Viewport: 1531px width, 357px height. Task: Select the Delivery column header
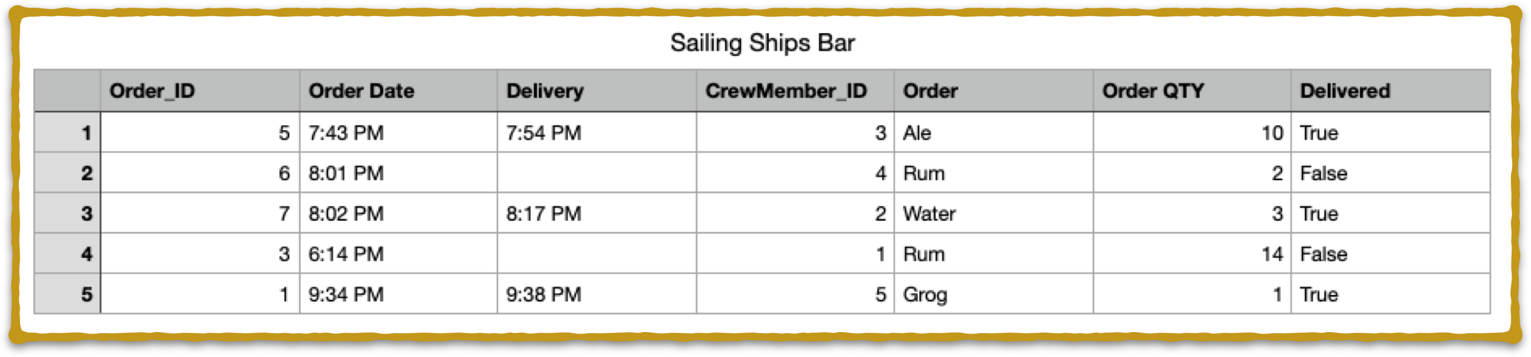(x=597, y=91)
